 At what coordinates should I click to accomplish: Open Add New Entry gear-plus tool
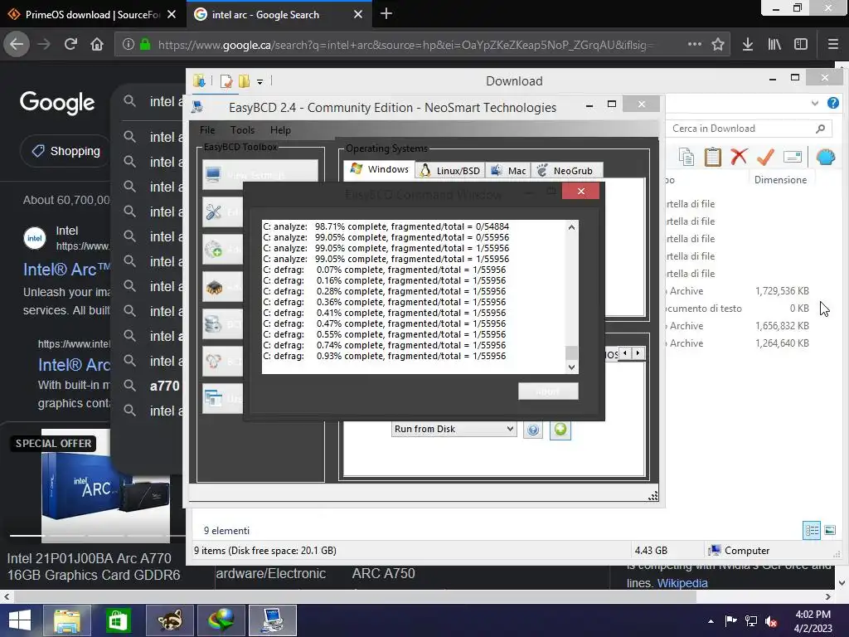click(222, 250)
